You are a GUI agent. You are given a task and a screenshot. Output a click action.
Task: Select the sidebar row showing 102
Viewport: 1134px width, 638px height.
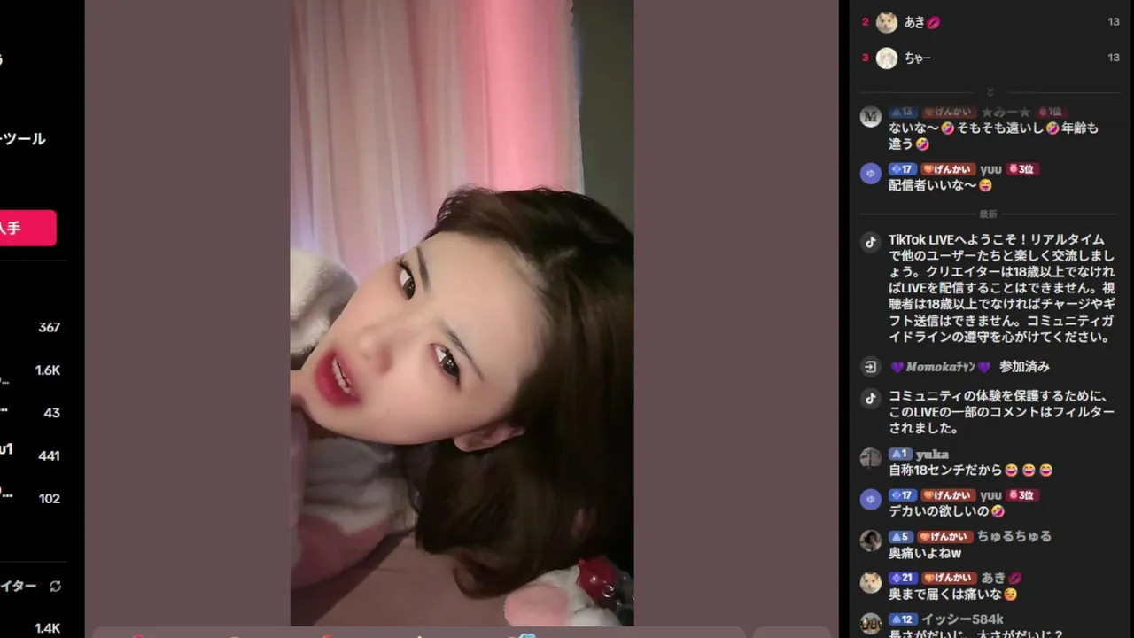coord(33,498)
